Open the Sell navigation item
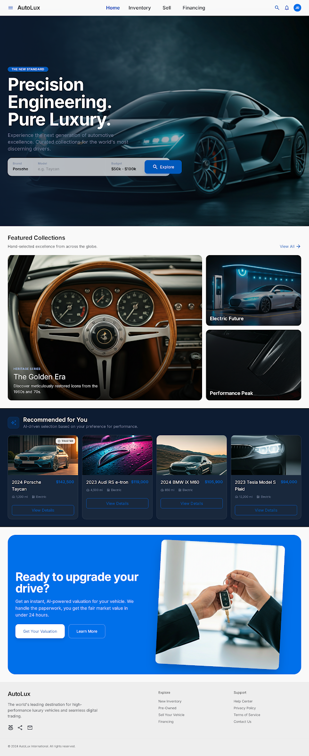The width and height of the screenshot is (309, 756). point(167,8)
